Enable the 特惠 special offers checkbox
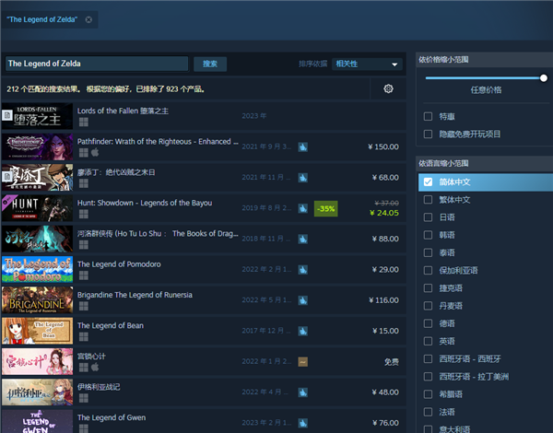Image resolution: width=553 pixels, height=433 pixels. pos(428,116)
